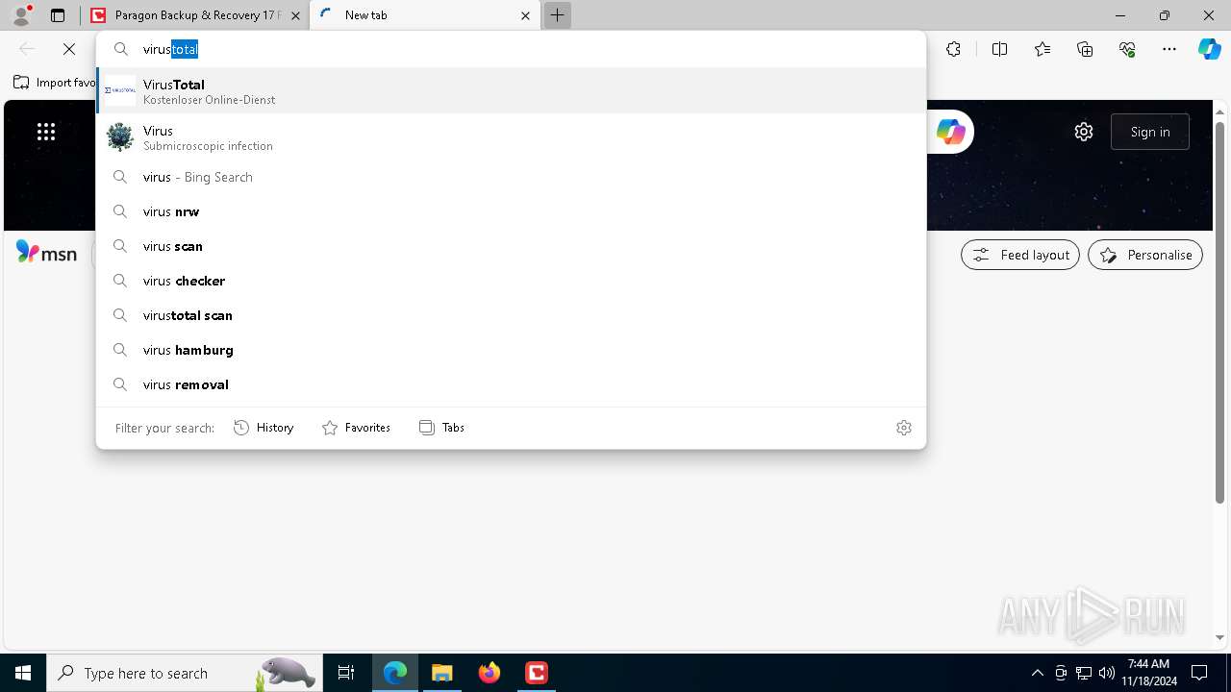Click the msn logo
1231x692 pixels.
(46, 253)
